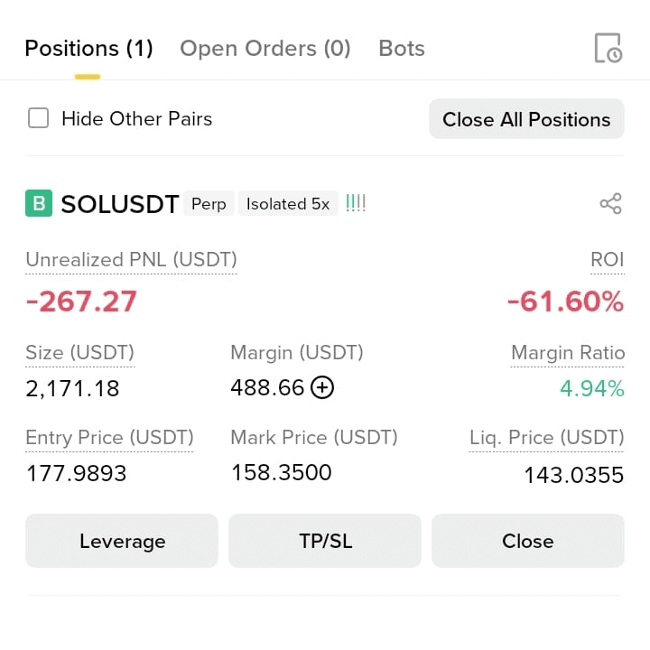This screenshot has width=650, height=650.
Task: Adjust Leverage for the position
Action: pyautogui.click(x=122, y=541)
